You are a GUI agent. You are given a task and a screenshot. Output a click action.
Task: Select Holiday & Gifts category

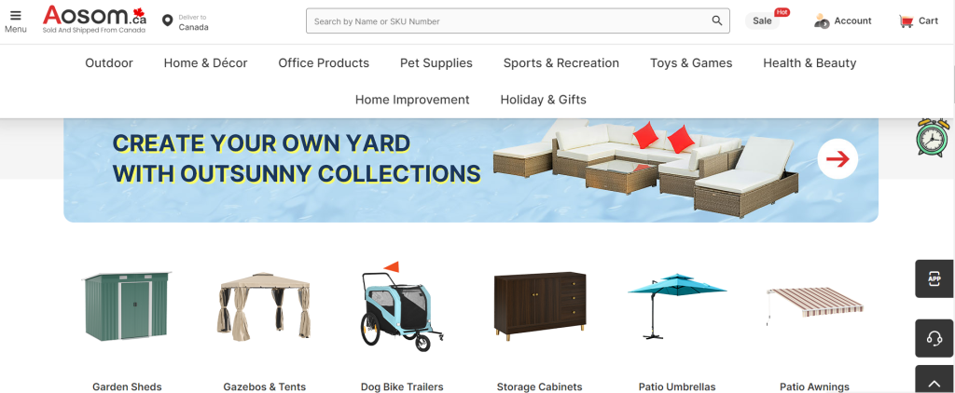pyautogui.click(x=544, y=100)
